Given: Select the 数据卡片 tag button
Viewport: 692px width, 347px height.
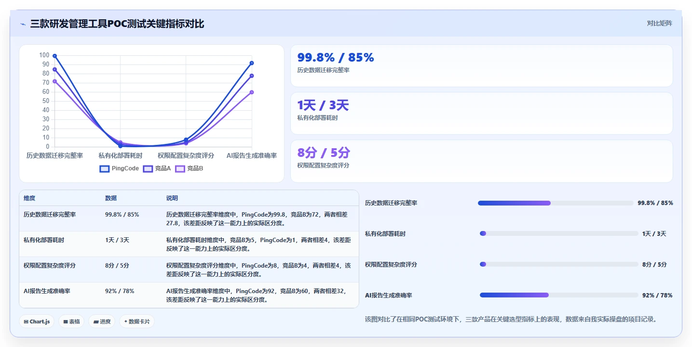Looking at the screenshot, I should pos(137,321).
